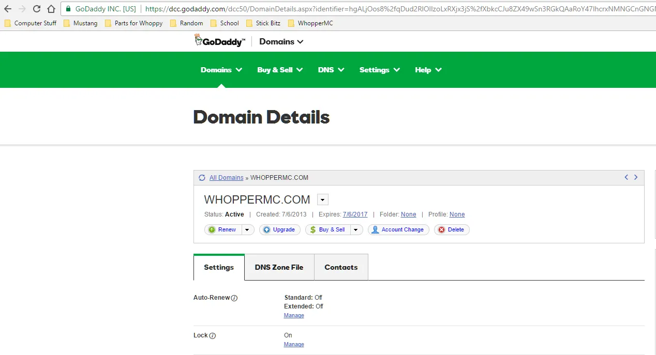656x355 pixels.
Task: Click the Domain Details heading
Action: tap(261, 117)
